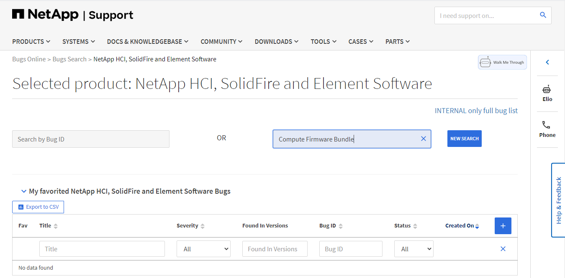The width and height of the screenshot is (565, 278).
Task: Collapse My favorited Bugs section
Action: pyautogui.click(x=24, y=191)
